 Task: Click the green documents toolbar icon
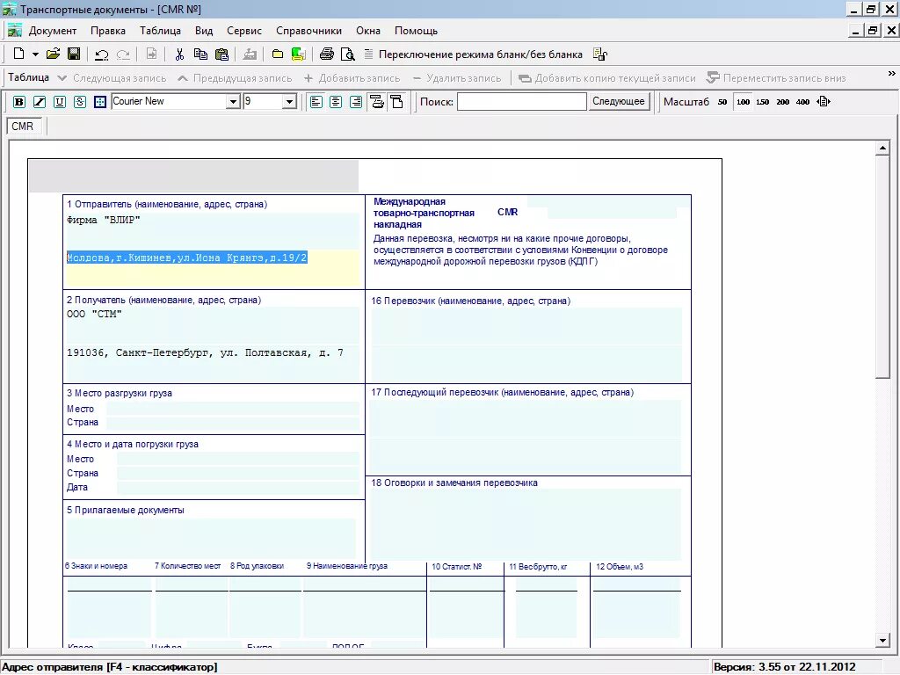298,54
